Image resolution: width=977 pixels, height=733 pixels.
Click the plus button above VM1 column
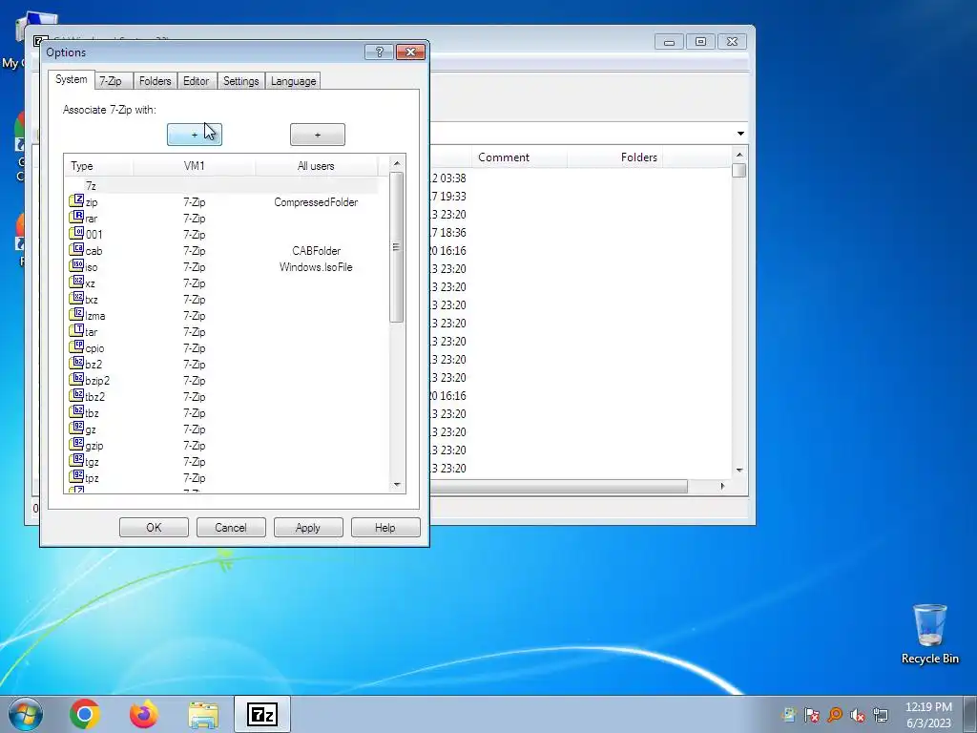pyautogui.click(x=195, y=135)
